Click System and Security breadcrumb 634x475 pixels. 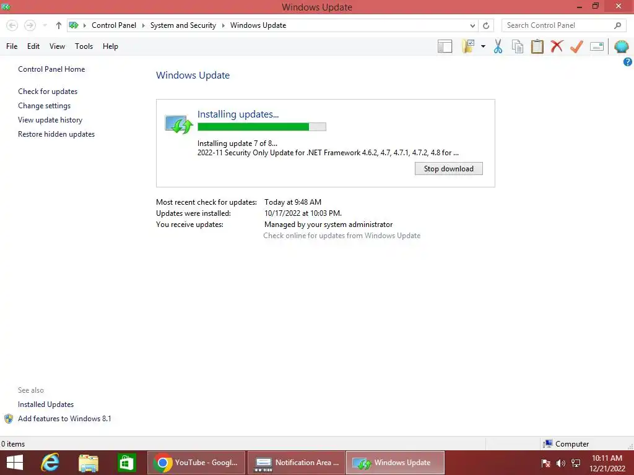183,25
